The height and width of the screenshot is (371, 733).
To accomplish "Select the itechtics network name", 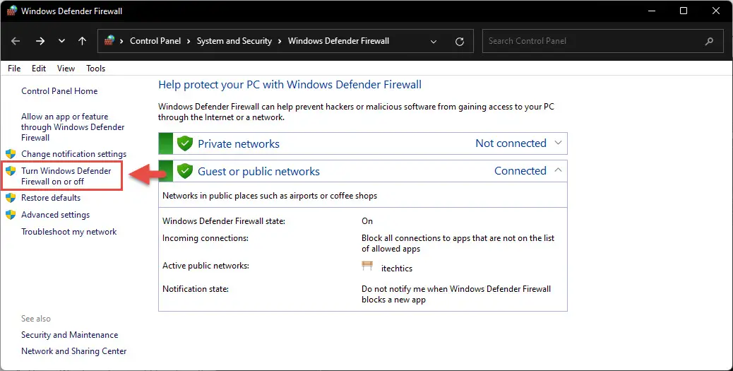I will coord(397,269).
